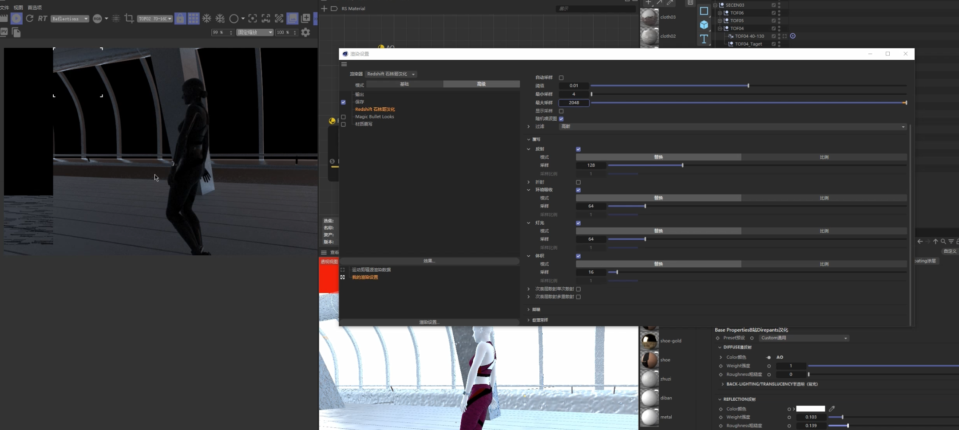Screen dimensions: 959x430
Task: Click the 渲染设置... button
Action: click(429, 322)
